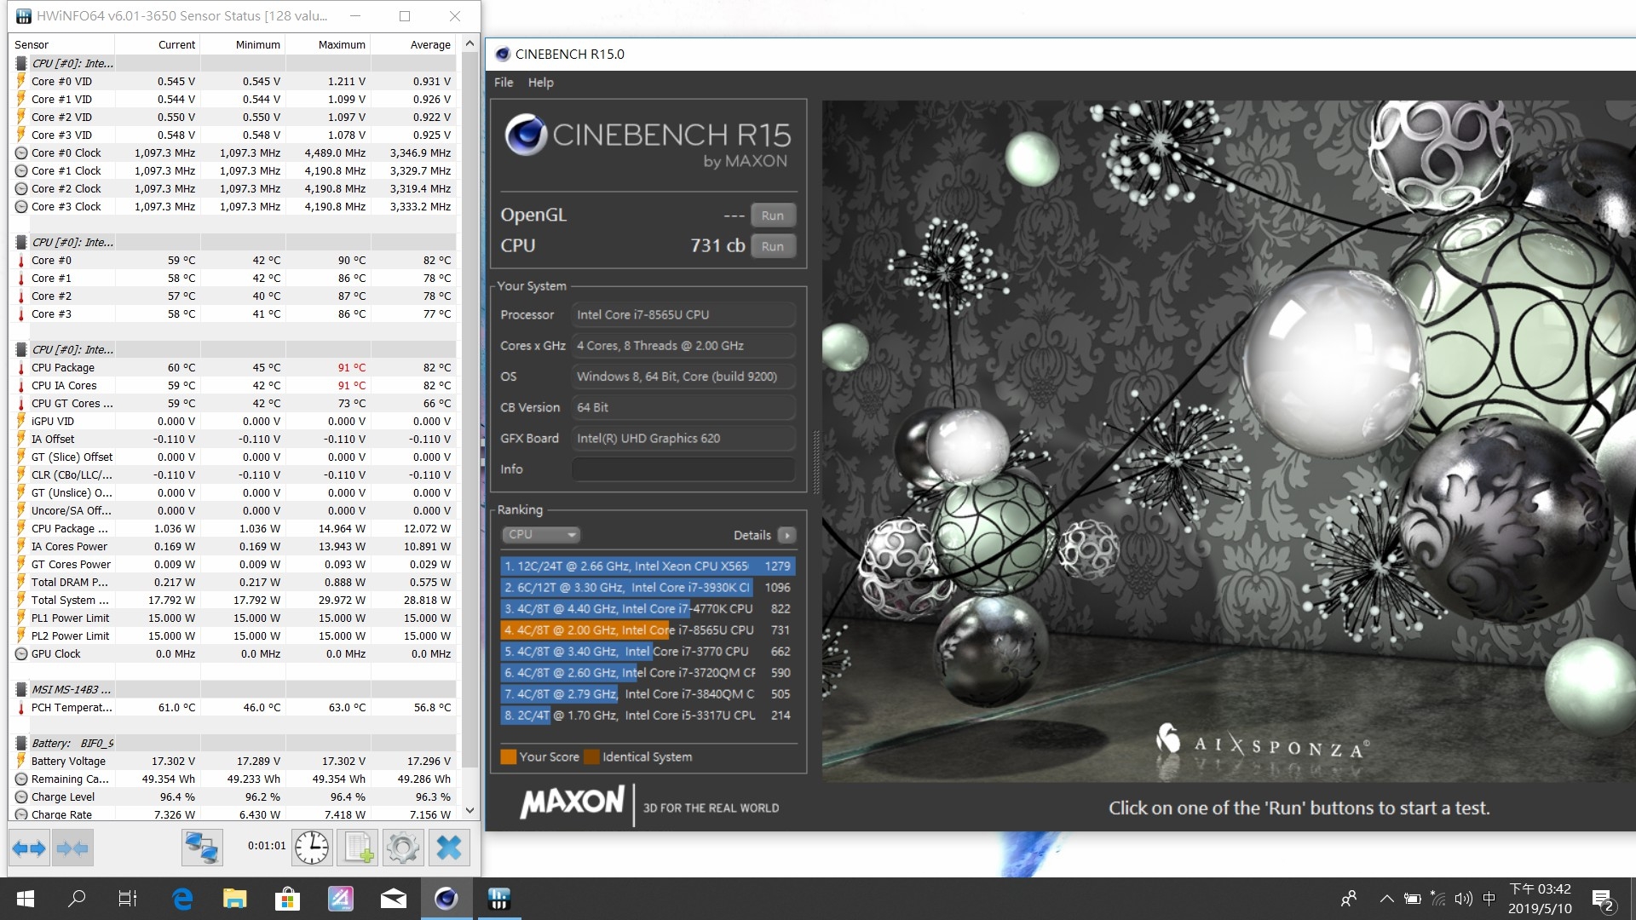1636x920 pixels.
Task: Select ranking entry i7-3770 with 662
Action: pyautogui.click(x=648, y=651)
